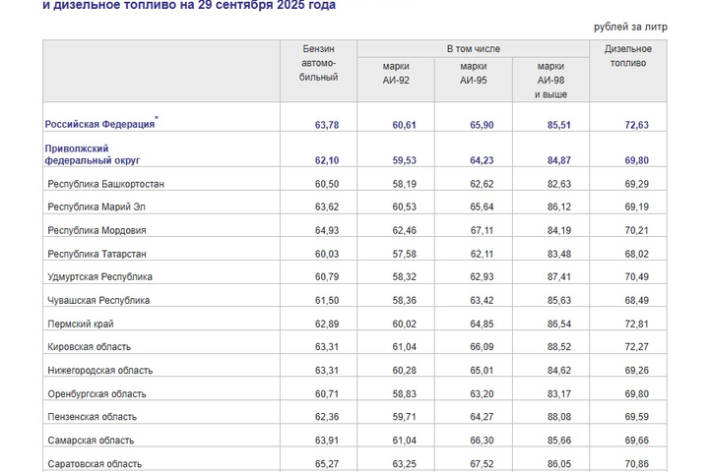Select the Республика Мордовия row label
Viewport: 709px width, 472px height.
tap(97, 230)
